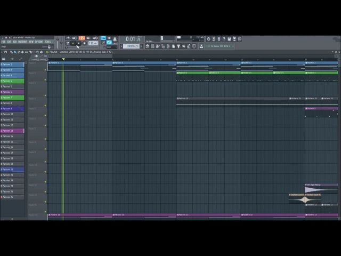Click the 130 tempo field
The height and width of the screenshot is (256, 341).
point(93,43)
